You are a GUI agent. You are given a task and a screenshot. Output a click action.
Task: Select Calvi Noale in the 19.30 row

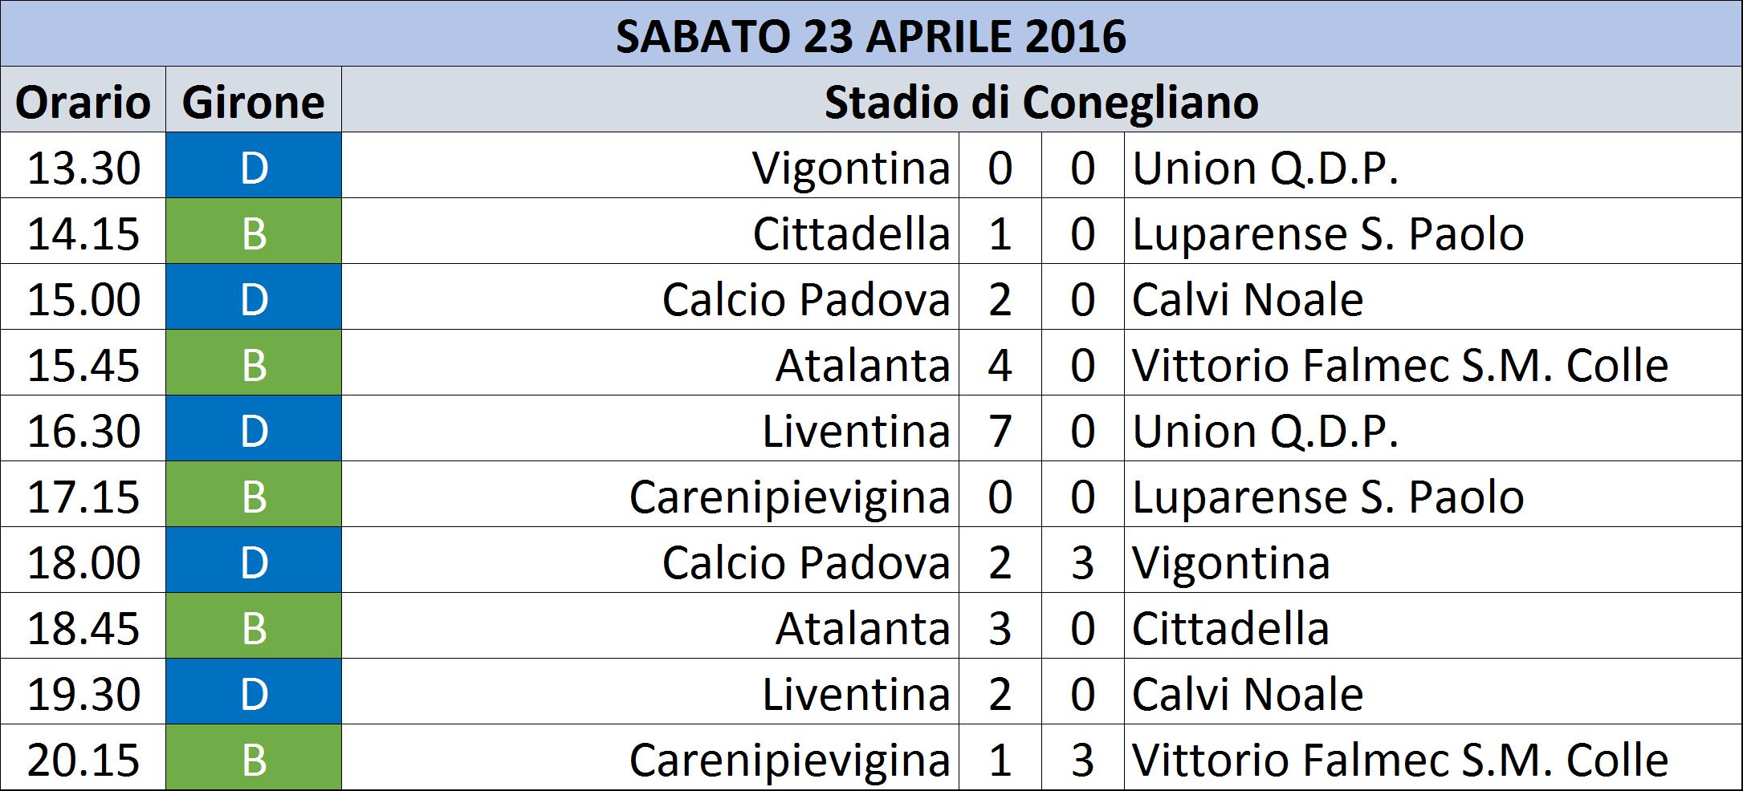(1248, 694)
